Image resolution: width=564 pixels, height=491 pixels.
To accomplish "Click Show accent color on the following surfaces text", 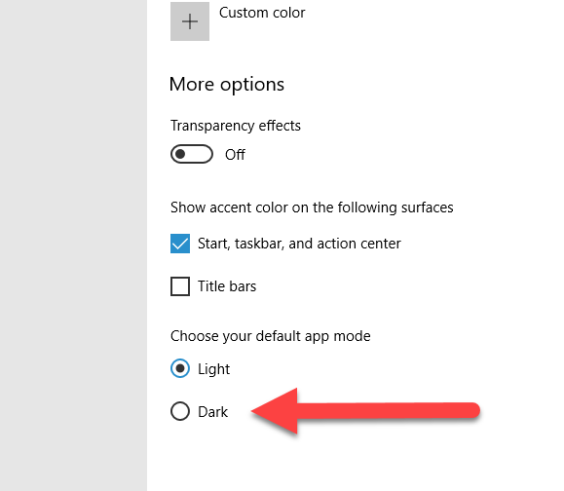I will 312,208.
